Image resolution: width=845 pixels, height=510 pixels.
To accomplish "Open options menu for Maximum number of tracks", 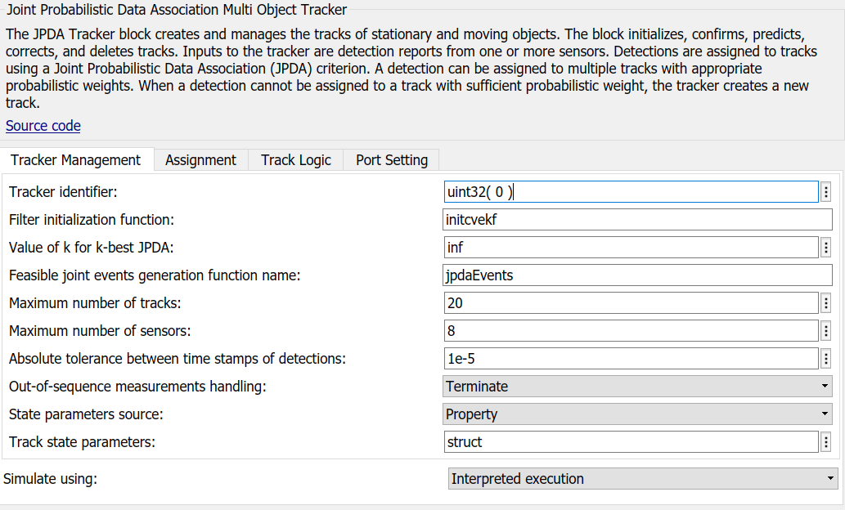I will pyautogui.click(x=826, y=303).
